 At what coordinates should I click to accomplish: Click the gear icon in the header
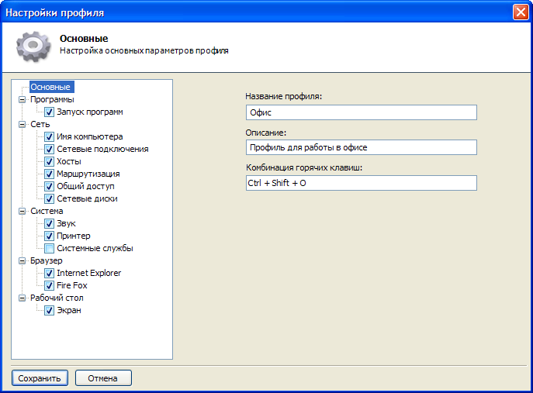33,47
